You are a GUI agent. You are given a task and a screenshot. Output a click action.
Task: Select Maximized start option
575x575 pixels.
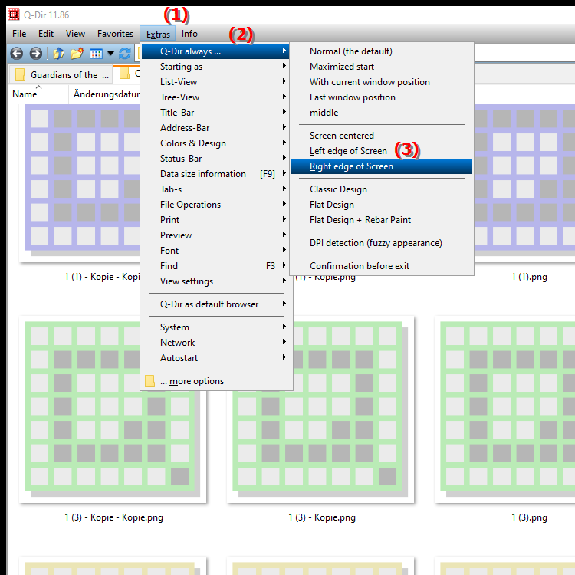point(381,67)
